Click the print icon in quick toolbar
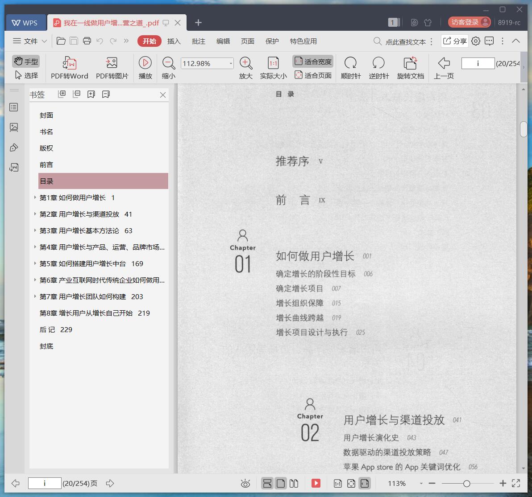Image resolution: width=532 pixels, height=497 pixels. pyautogui.click(x=87, y=41)
